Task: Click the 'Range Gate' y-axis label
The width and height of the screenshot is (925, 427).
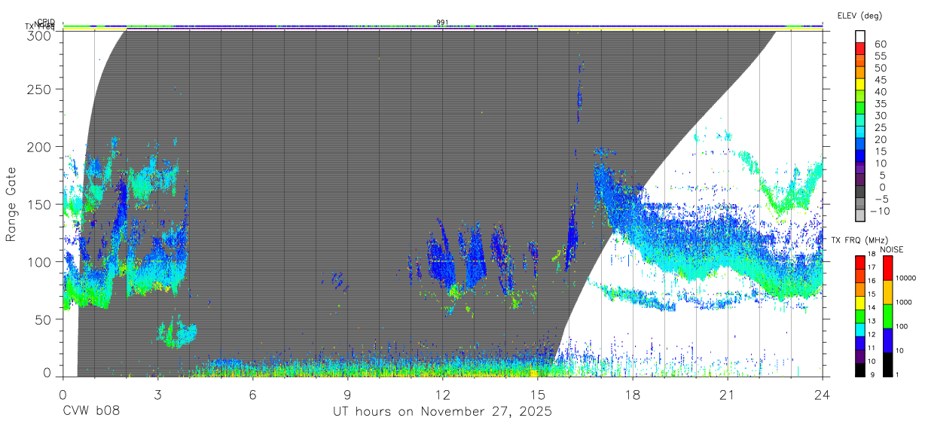Action: (x=11, y=204)
